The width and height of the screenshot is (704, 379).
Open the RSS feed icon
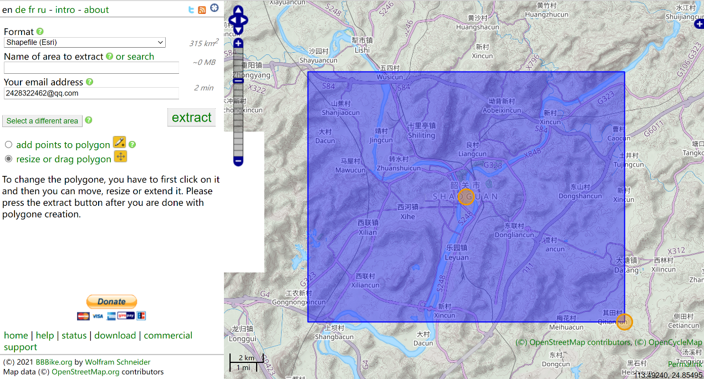[202, 9]
